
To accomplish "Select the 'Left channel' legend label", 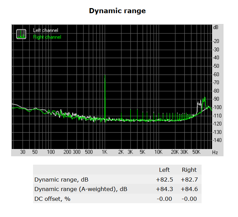I will pos(46,30).
